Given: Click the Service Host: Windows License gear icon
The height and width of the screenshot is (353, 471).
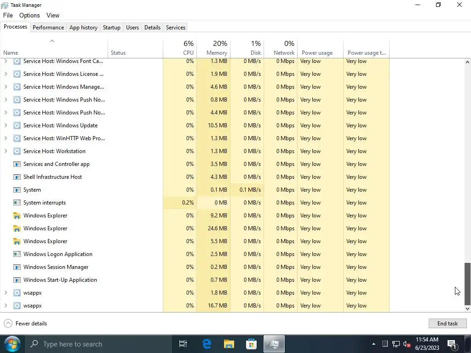Looking at the screenshot, I should coord(17,74).
